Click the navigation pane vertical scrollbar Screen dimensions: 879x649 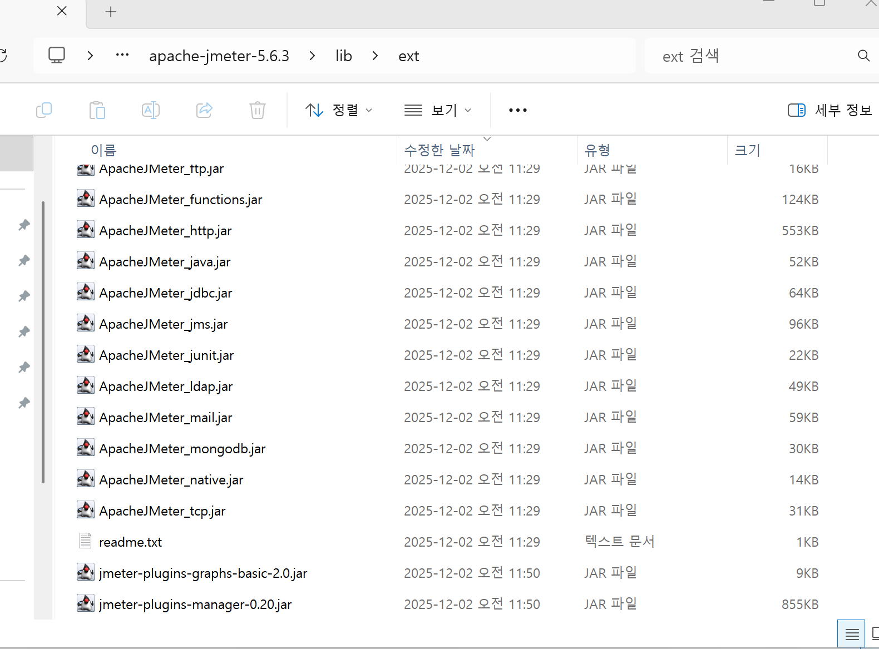coord(43,342)
